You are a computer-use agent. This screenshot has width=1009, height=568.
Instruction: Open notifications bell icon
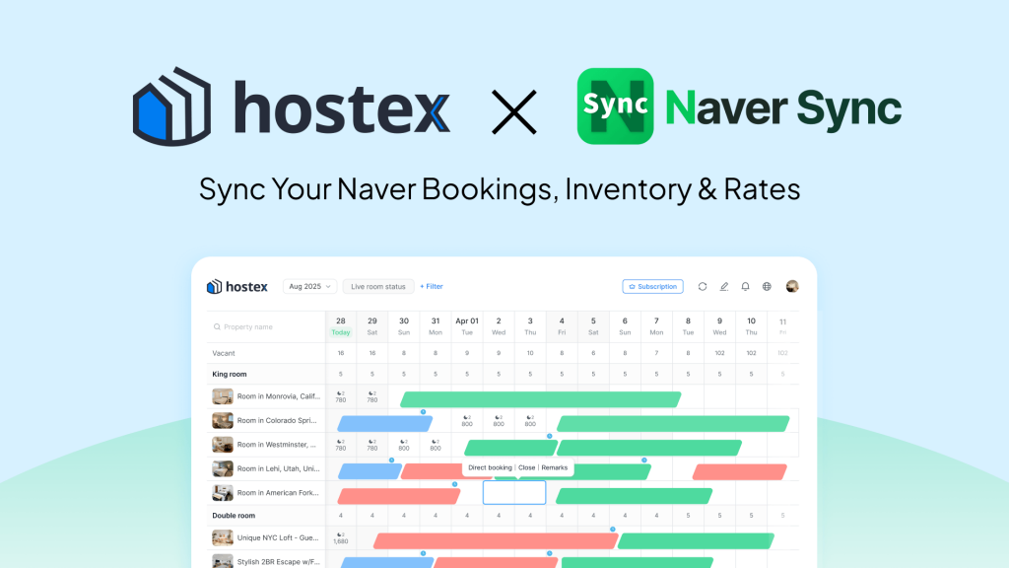pos(745,287)
